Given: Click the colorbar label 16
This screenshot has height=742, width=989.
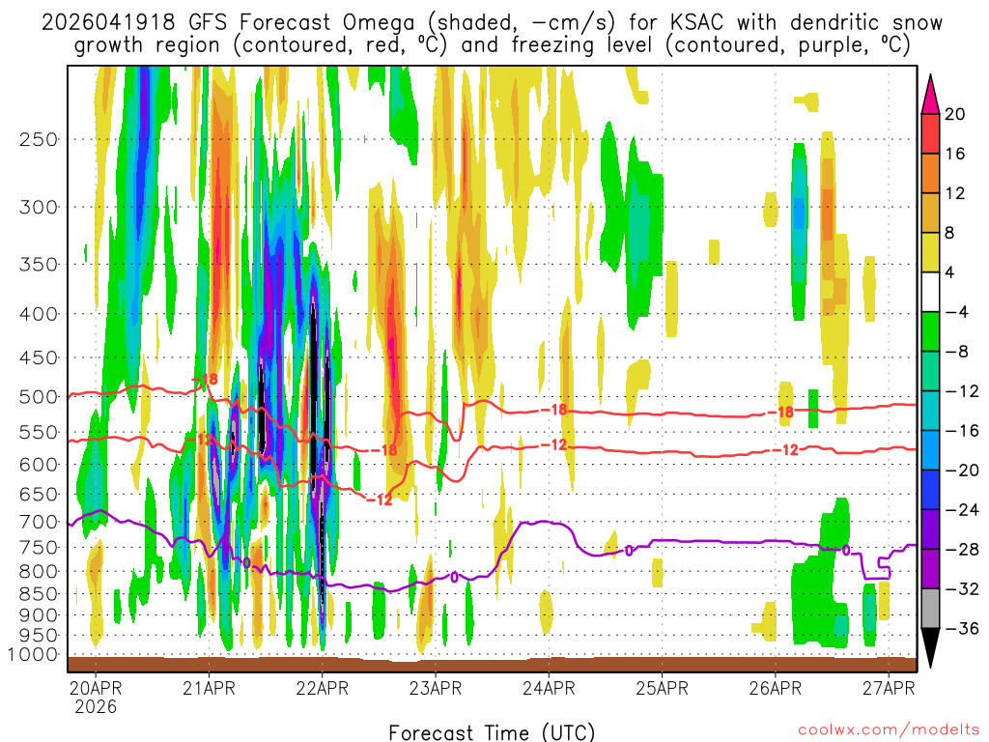Looking at the screenshot, I should 955,154.
